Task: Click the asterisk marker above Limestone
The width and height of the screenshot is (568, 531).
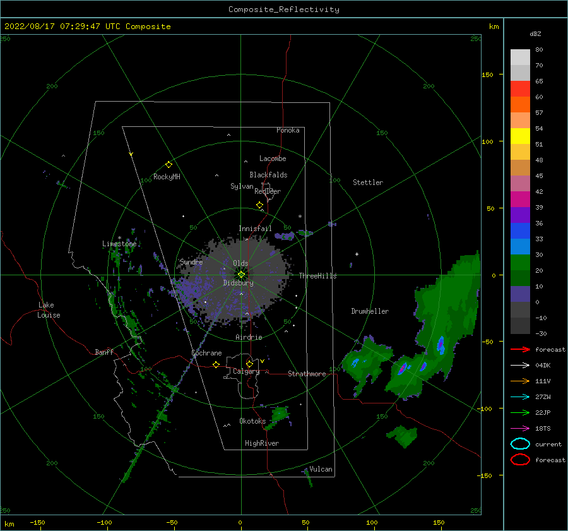Action: (119, 238)
